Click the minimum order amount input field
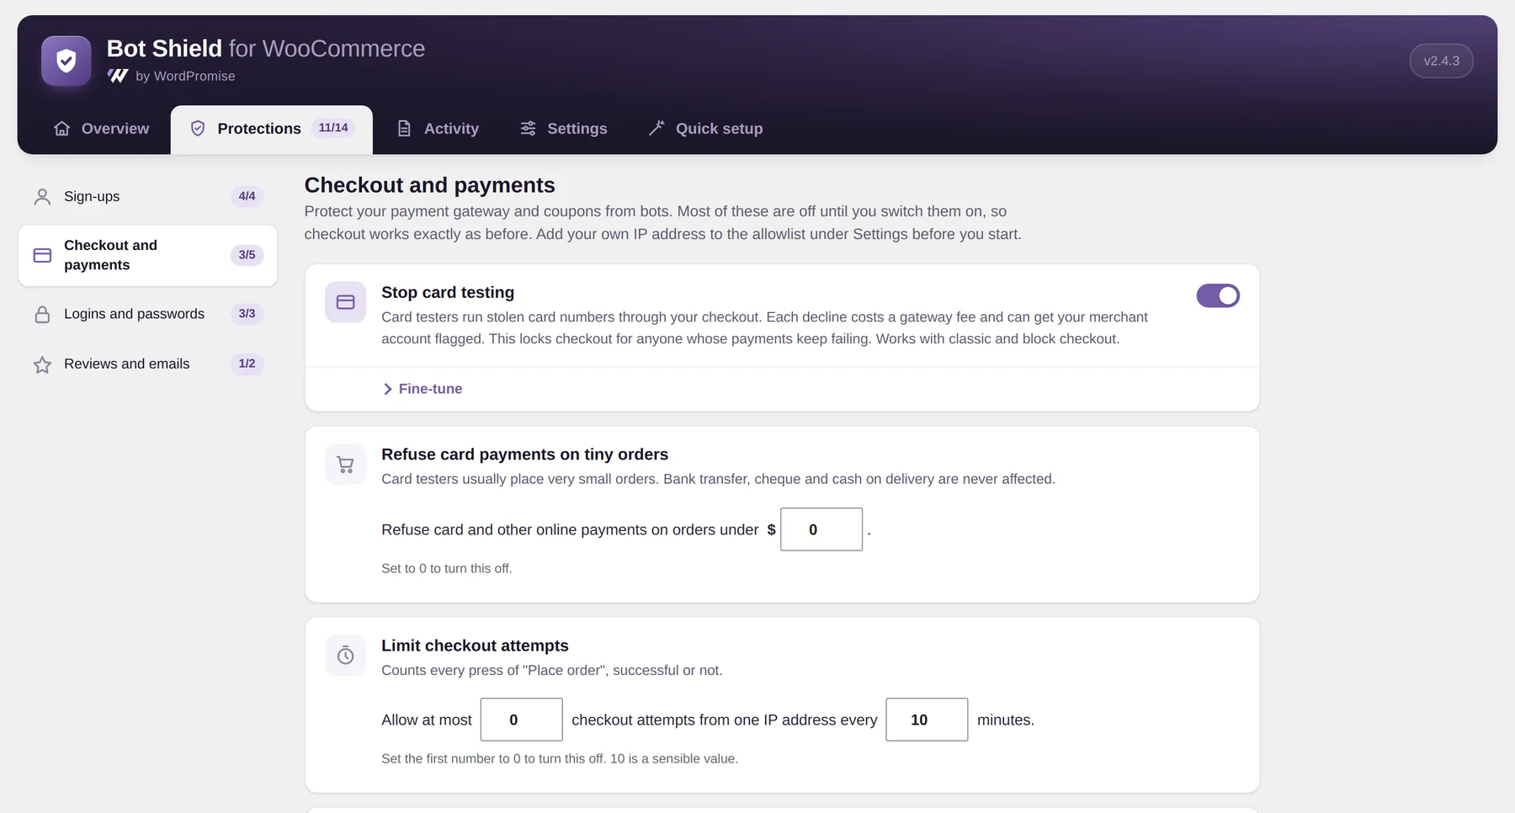1515x813 pixels. click(821, 529)
